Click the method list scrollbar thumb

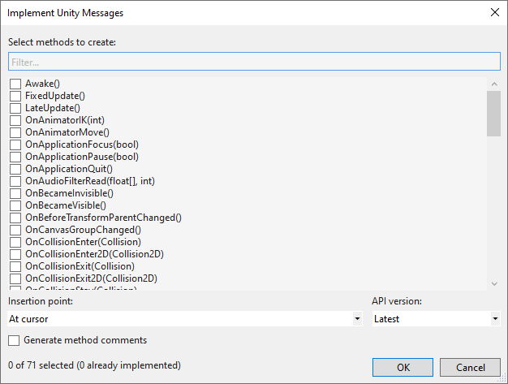pyautogui.click(x=493, y=114)
